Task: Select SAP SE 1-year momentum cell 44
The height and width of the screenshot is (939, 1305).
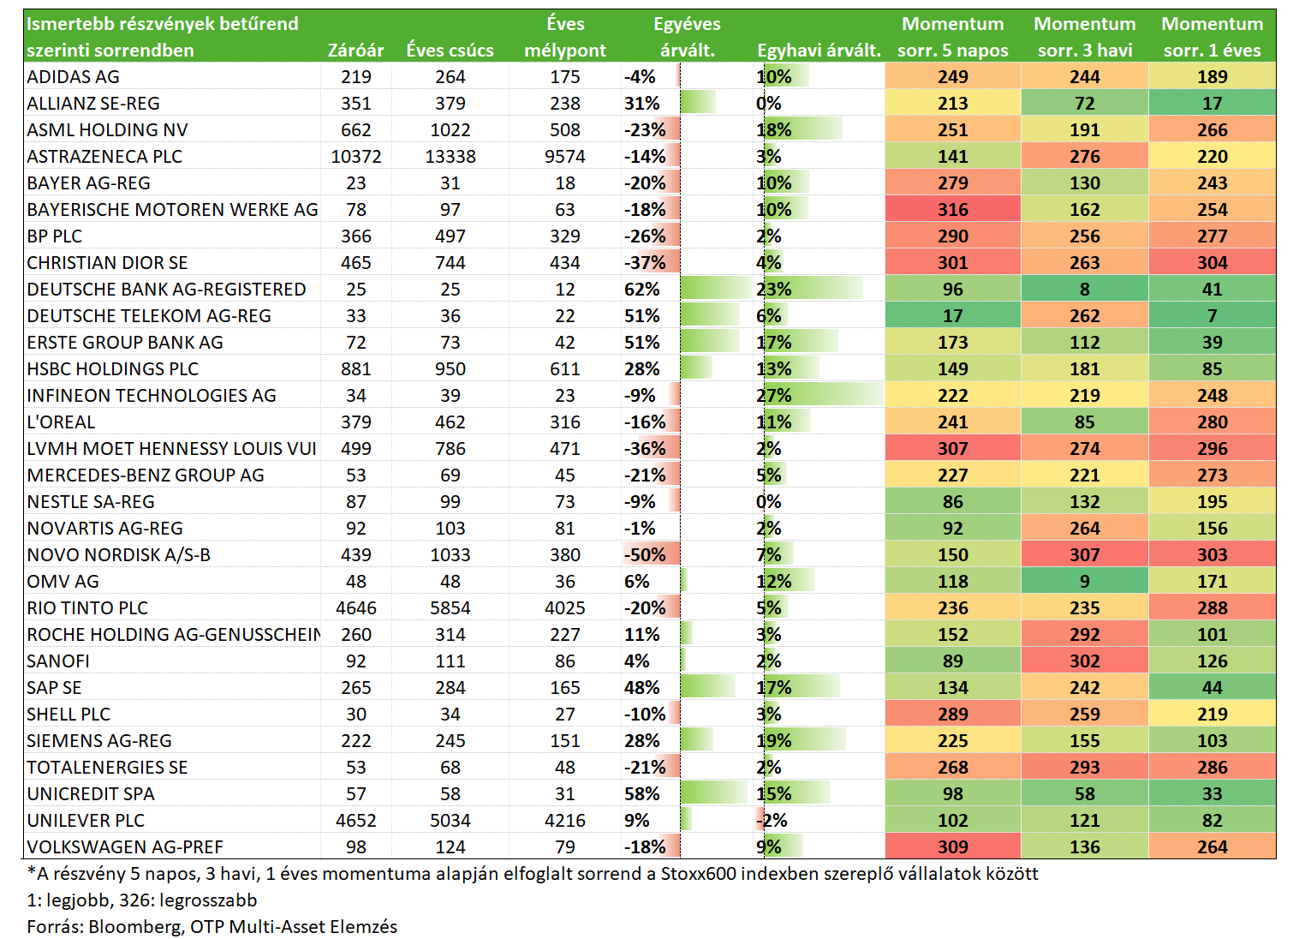Action: pos(1212,687)
